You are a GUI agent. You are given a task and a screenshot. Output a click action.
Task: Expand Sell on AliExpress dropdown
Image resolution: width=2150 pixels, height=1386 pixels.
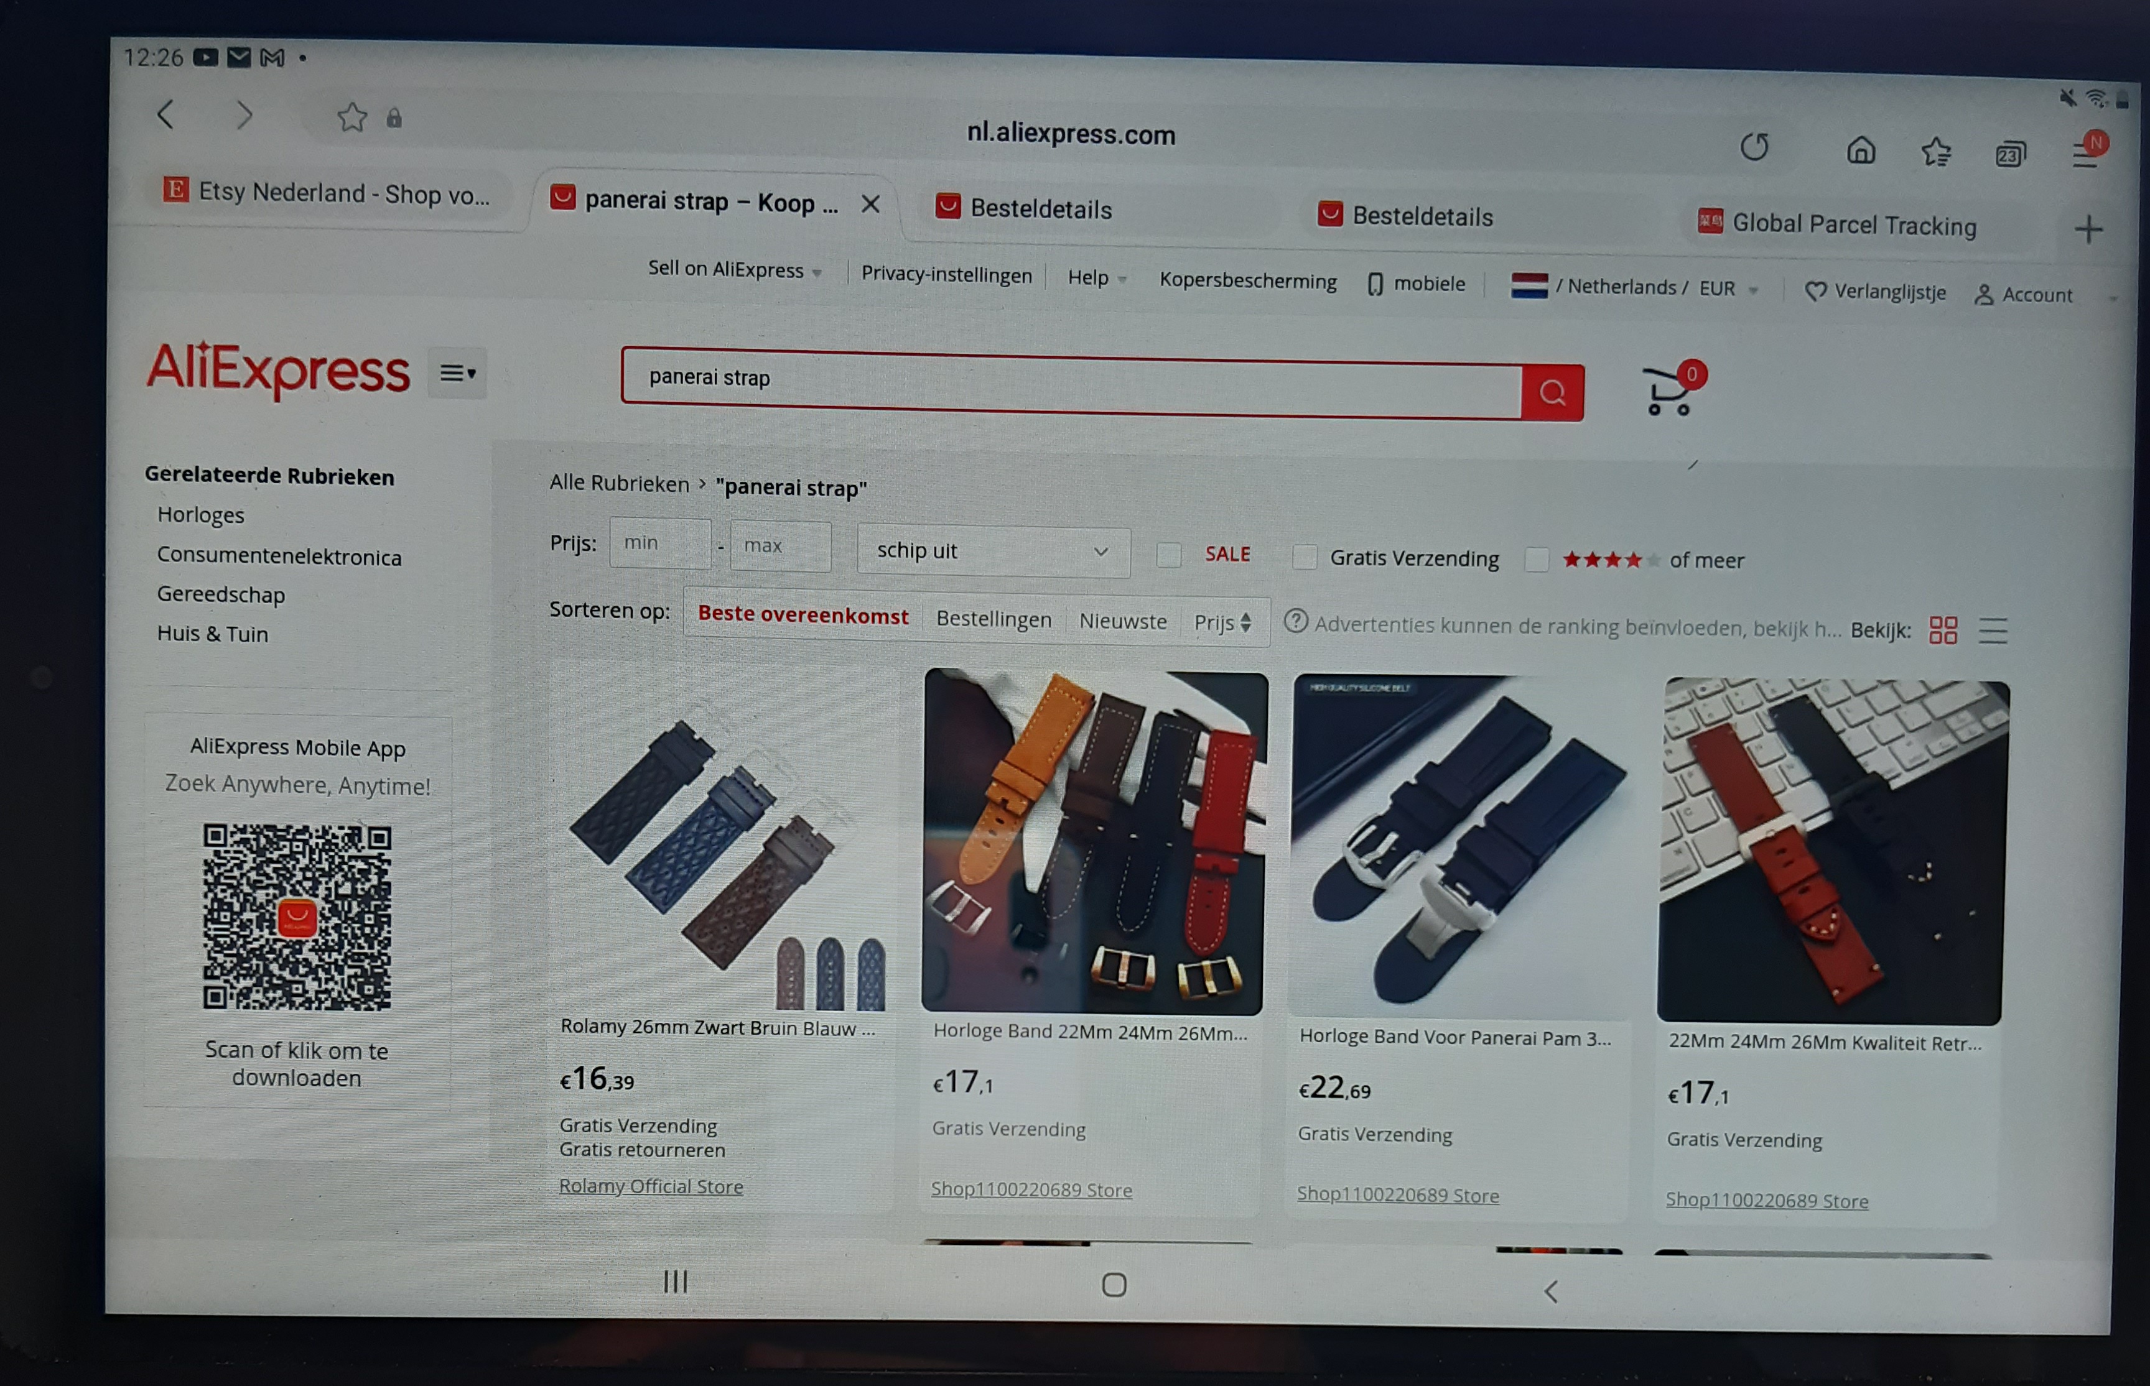pos(735,269)
